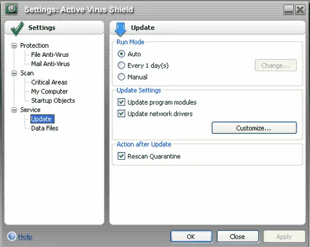Click the blue Update download arrow icon

point(120,29)
